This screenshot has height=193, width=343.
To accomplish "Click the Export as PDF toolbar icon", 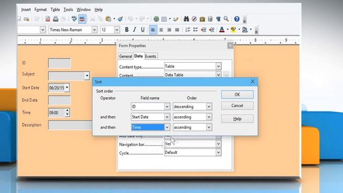I will pos(48,19).
